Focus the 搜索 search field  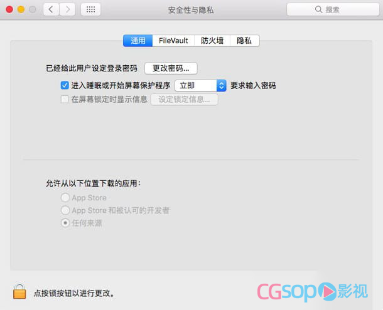[x=333, y=9]
